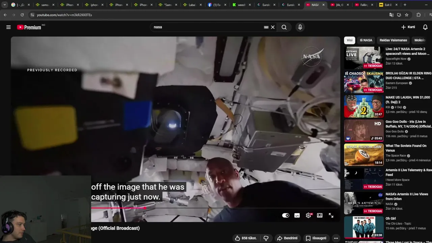Open Artemis II Live Telemetry thumbnail
This screenshot has height=243, width=432.
[363, 179]
